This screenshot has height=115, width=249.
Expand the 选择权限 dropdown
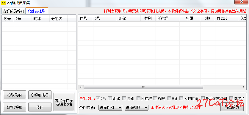[137, 108]
